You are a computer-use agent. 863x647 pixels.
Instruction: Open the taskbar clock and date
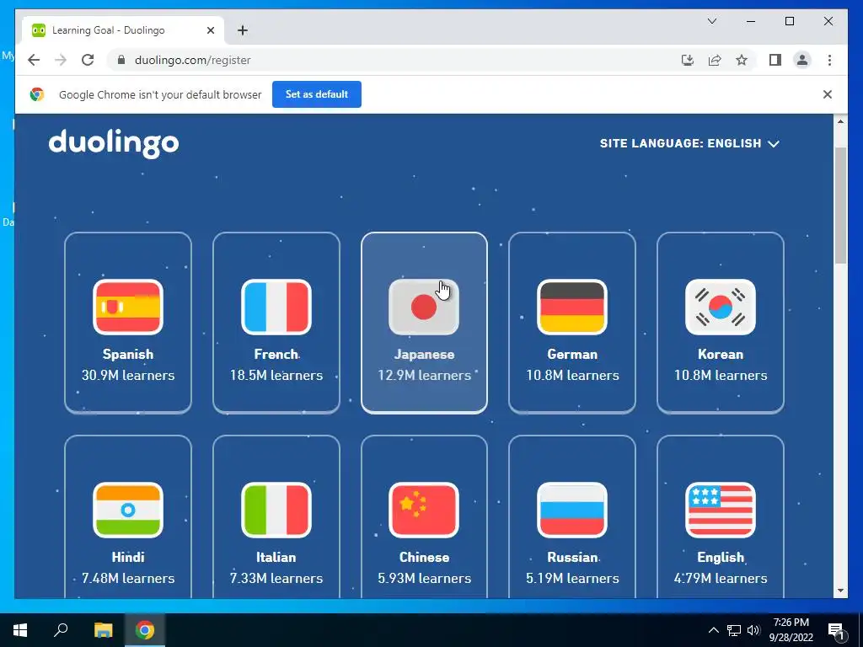[x=791, y=630]
